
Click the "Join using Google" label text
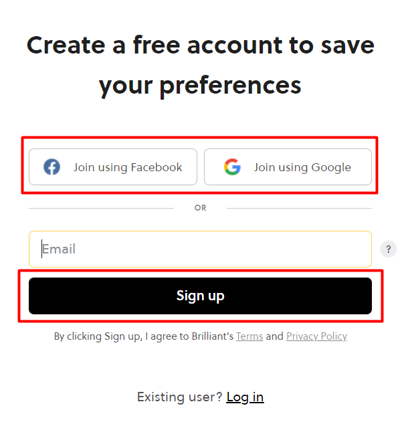click(x=302, y=167)
